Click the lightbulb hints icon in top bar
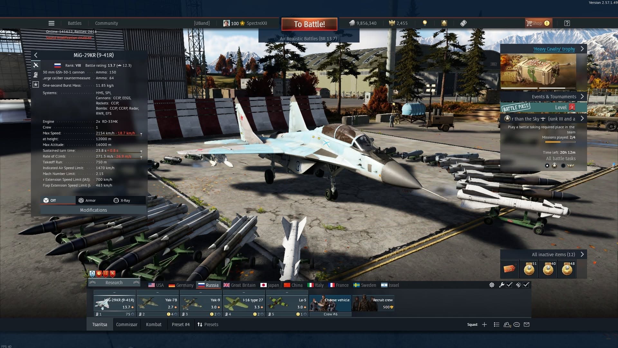The width and height of the screenshot is (618, 348). tap(425, 23)
